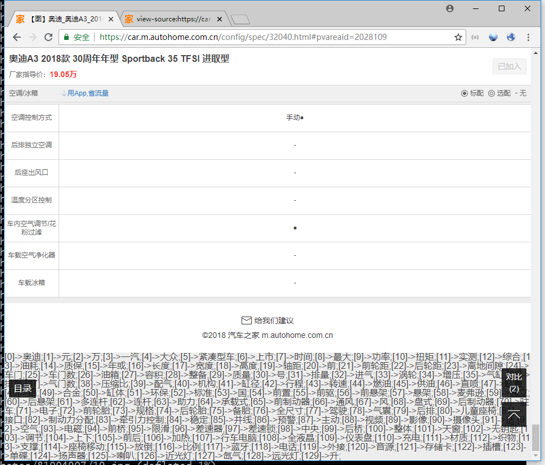Viewport: 545px width, 465px height.
Task: Click the curly-braces extension icon
Action: pyautogui.click(x=475, y=37)
